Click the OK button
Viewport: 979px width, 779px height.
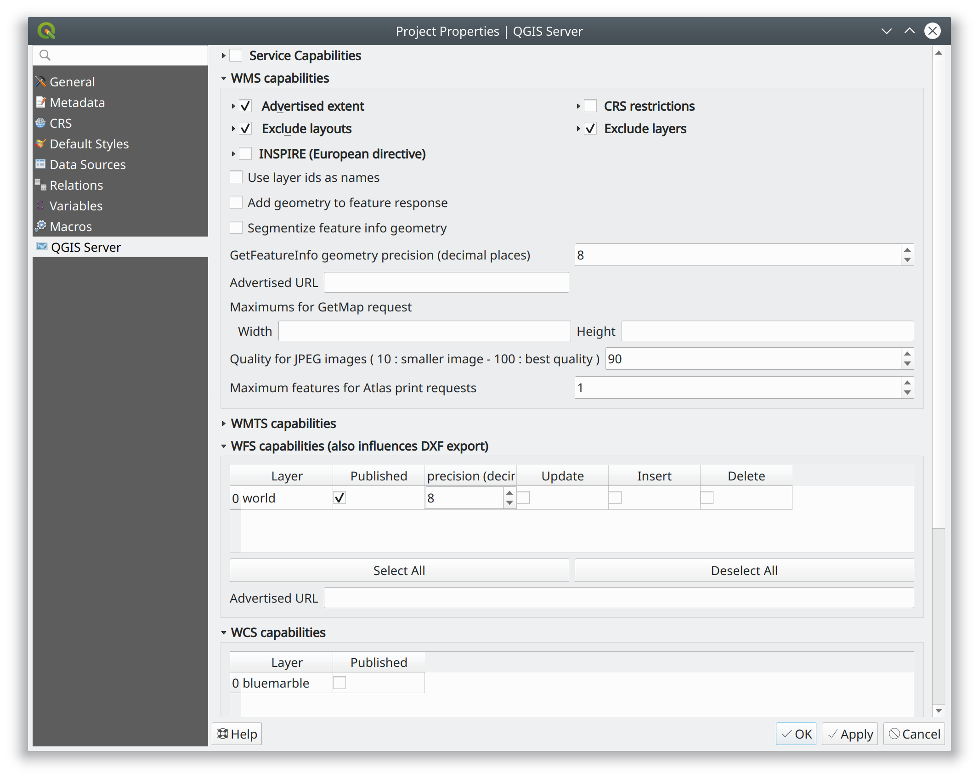[796, 734]
